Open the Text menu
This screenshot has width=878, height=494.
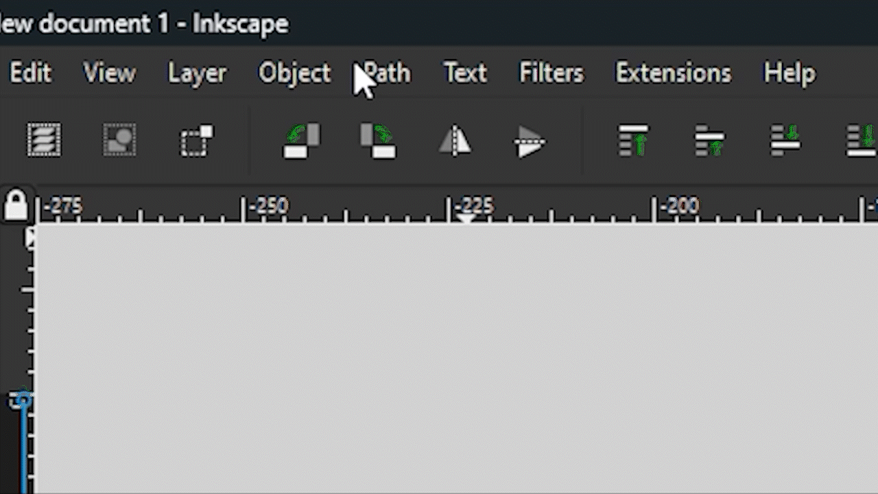pos(465,73)
